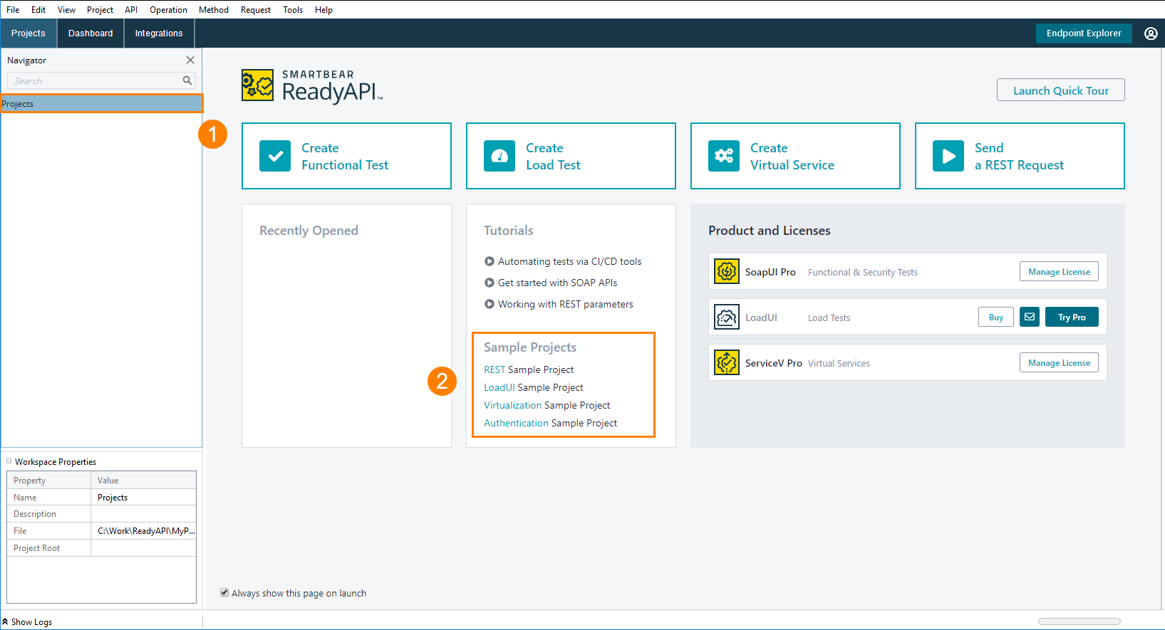Viewport: 1165px width, 630px height.
Task: Close the Navigator panel
Action: (190, 60)
